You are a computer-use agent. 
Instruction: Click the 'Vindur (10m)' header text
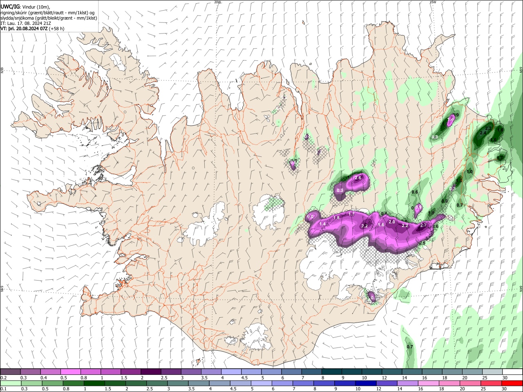coord(35,7)
